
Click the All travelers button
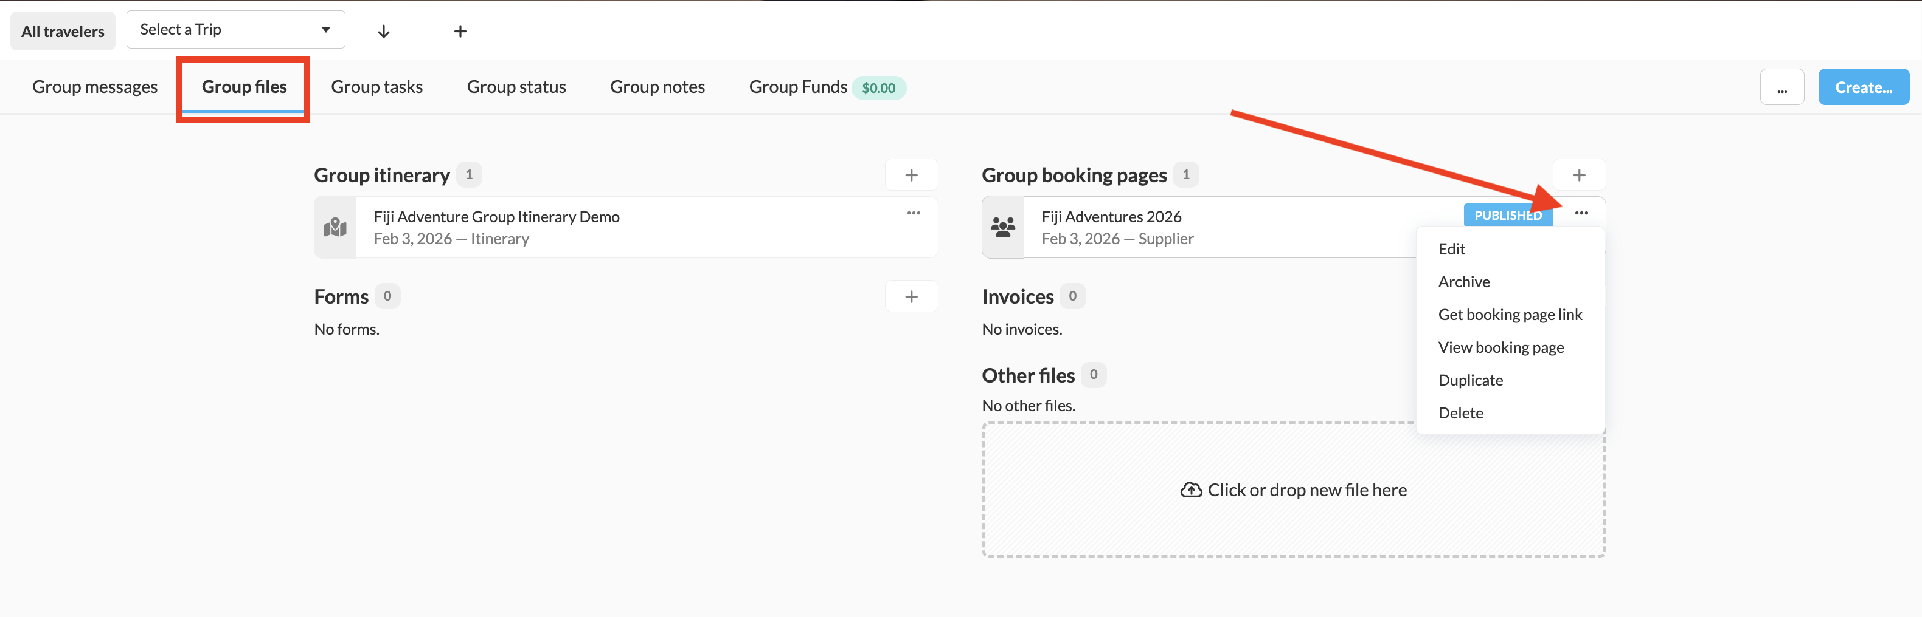(x=63, y=32)
